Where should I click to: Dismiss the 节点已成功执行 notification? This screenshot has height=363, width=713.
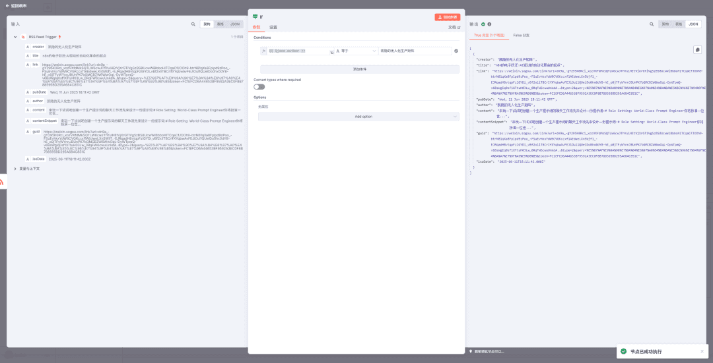(702, 351)
